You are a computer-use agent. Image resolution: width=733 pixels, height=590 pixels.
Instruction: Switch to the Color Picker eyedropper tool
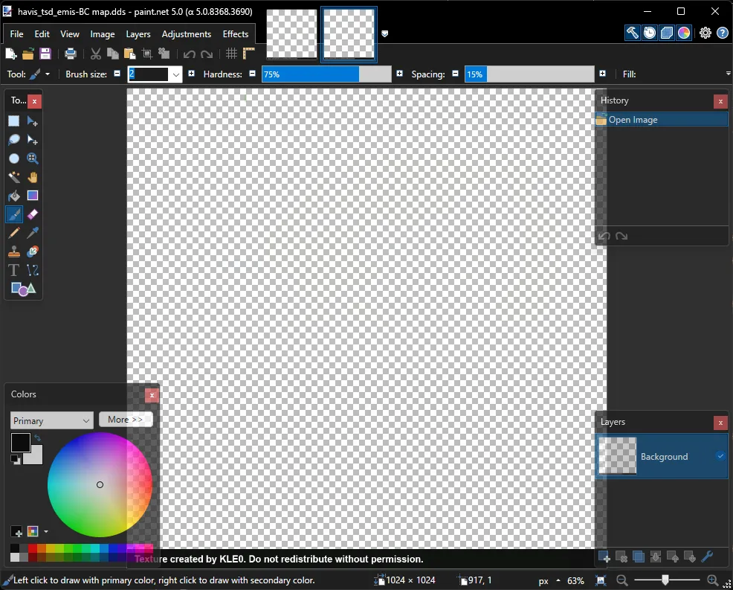[x=33, y=233]
